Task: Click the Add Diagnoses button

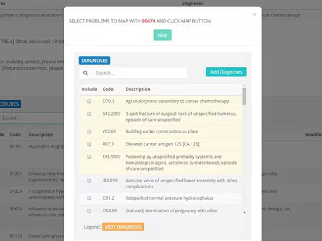Action: [226, 72]
